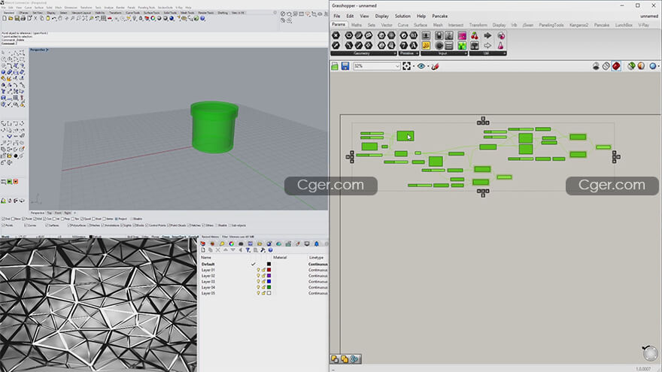Open the Grasshopper zoom percentage dropdown
This screenshot has height=372, width=662.
(397, 66)
